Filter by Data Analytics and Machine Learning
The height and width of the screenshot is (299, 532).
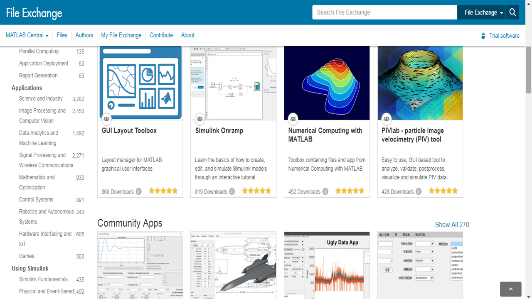[39, 138]
